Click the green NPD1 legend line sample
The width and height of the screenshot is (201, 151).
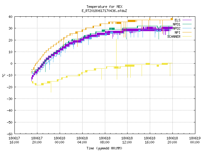tap(187, 24)
